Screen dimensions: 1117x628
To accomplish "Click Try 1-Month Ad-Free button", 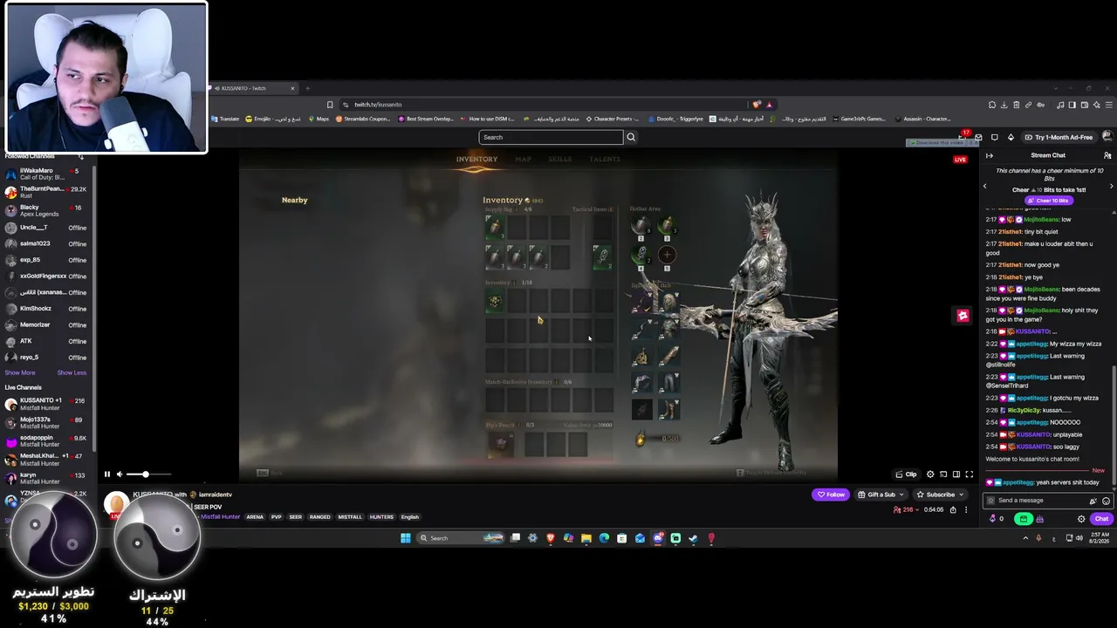I will click(x=1059, y=137).
